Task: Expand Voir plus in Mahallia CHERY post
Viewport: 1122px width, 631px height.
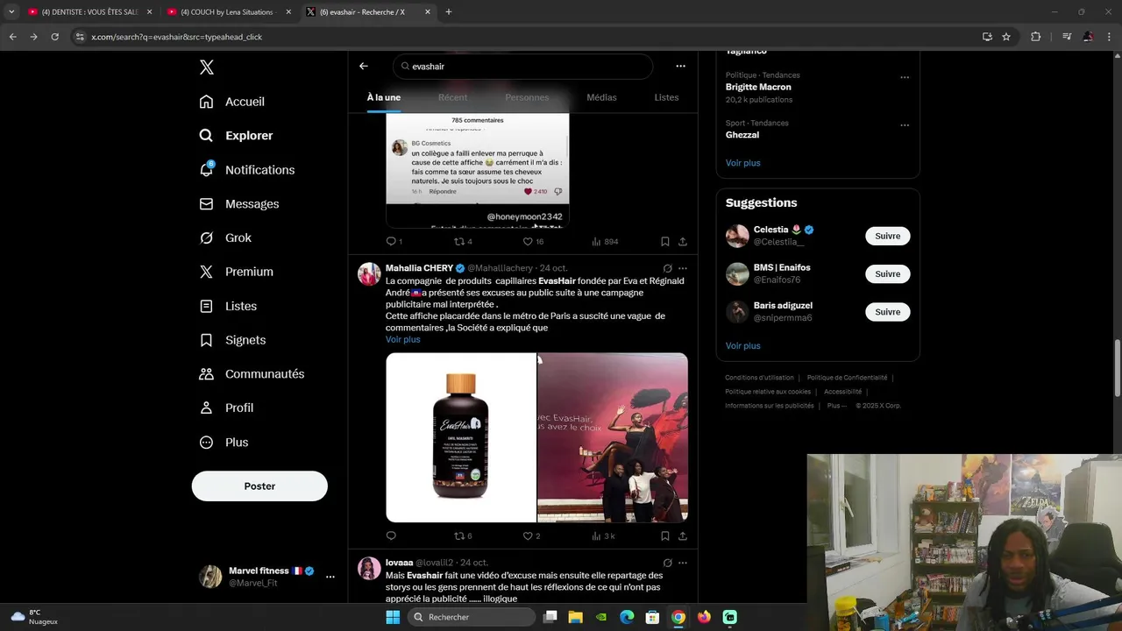Action: [x=402, y=339]
